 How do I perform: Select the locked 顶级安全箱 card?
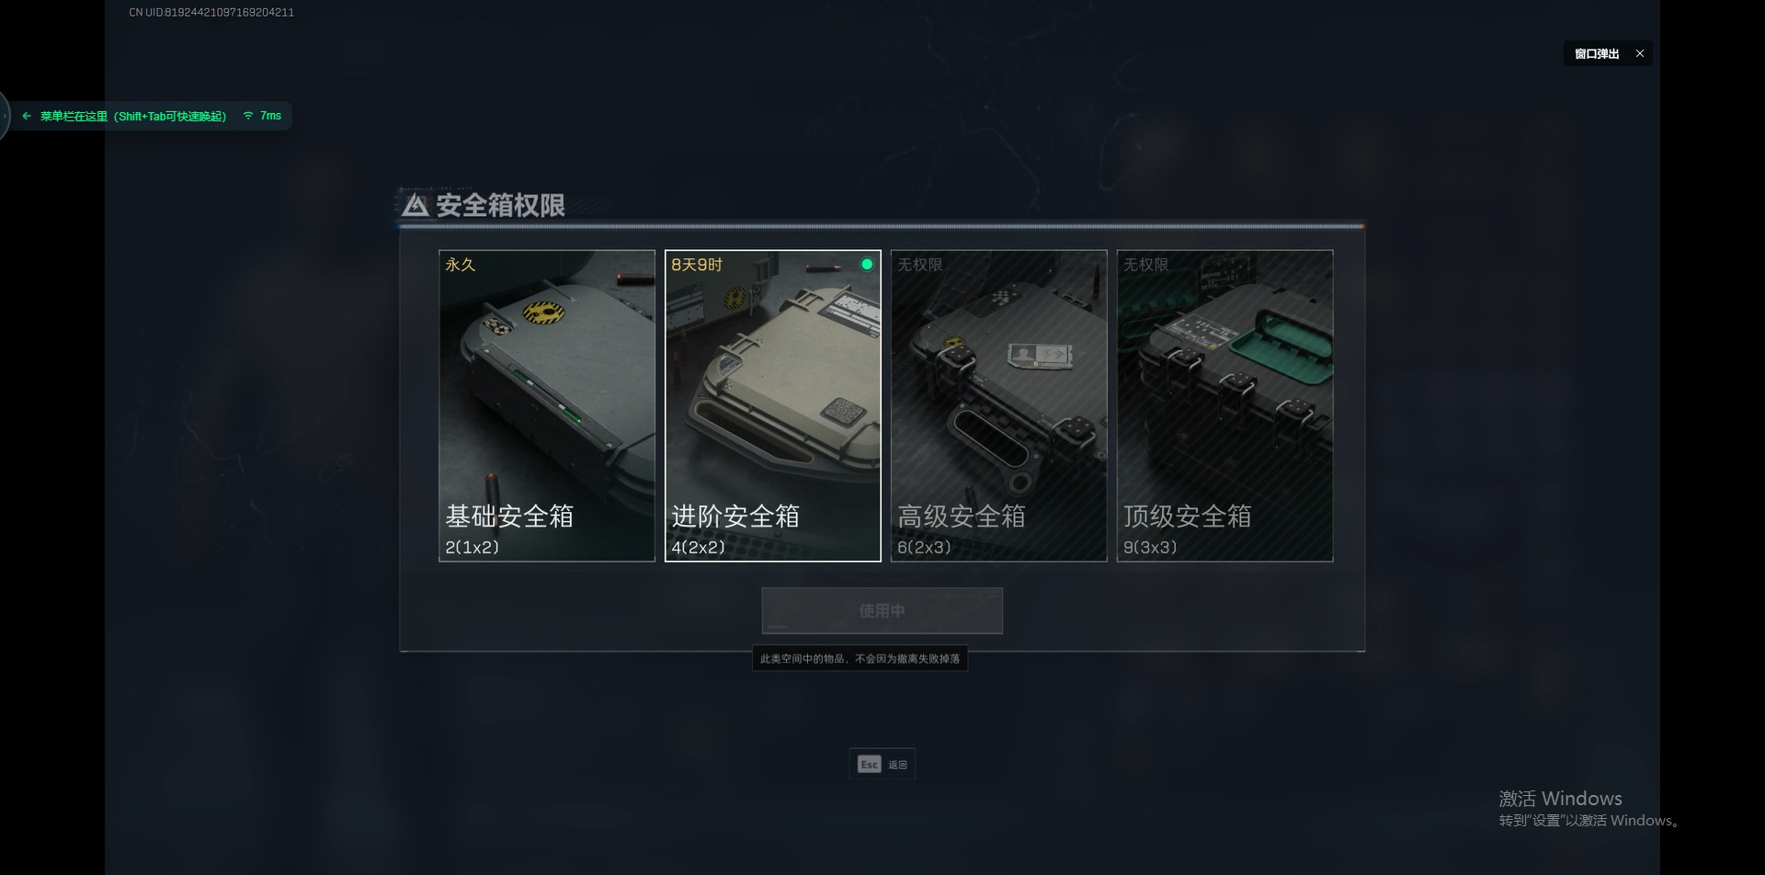point(1224,405)
